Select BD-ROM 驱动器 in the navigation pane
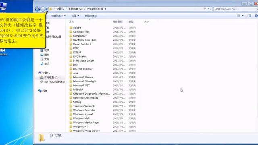258x145 pixels. coord(53,82)
